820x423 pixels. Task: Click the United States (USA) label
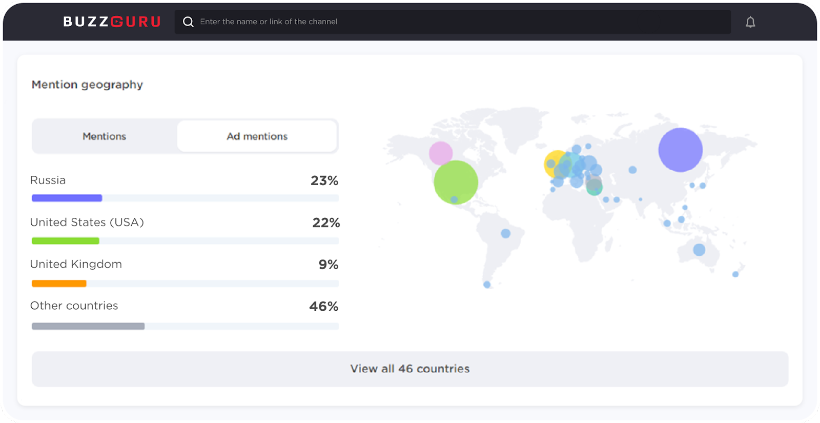87,223
